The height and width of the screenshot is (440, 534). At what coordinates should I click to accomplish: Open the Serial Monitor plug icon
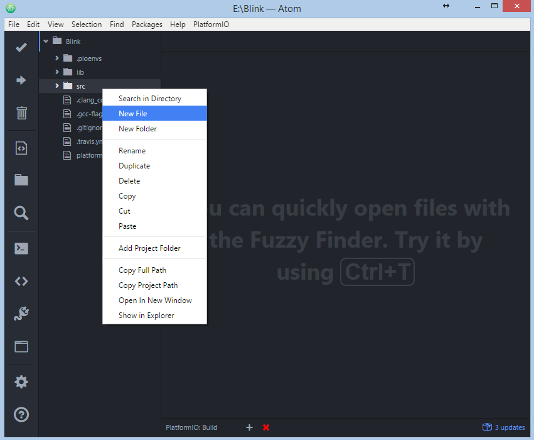pyautogui.click(x=21, y=314)
